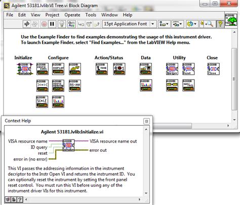Open the Align Objects dropdown
Screen dimensions: 240x205
(x=164, y=24)
